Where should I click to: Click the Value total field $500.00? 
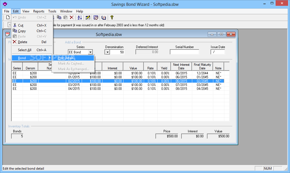click(x=218, y=136)
